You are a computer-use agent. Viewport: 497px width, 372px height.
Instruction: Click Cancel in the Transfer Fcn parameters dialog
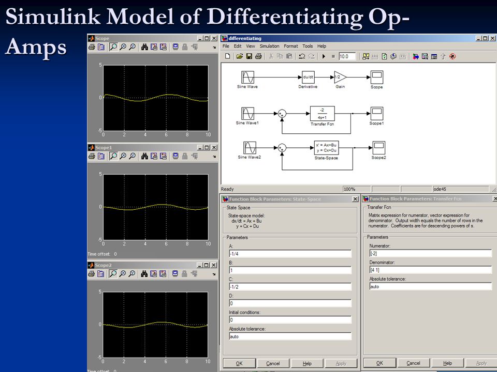[x=413, y=363]
